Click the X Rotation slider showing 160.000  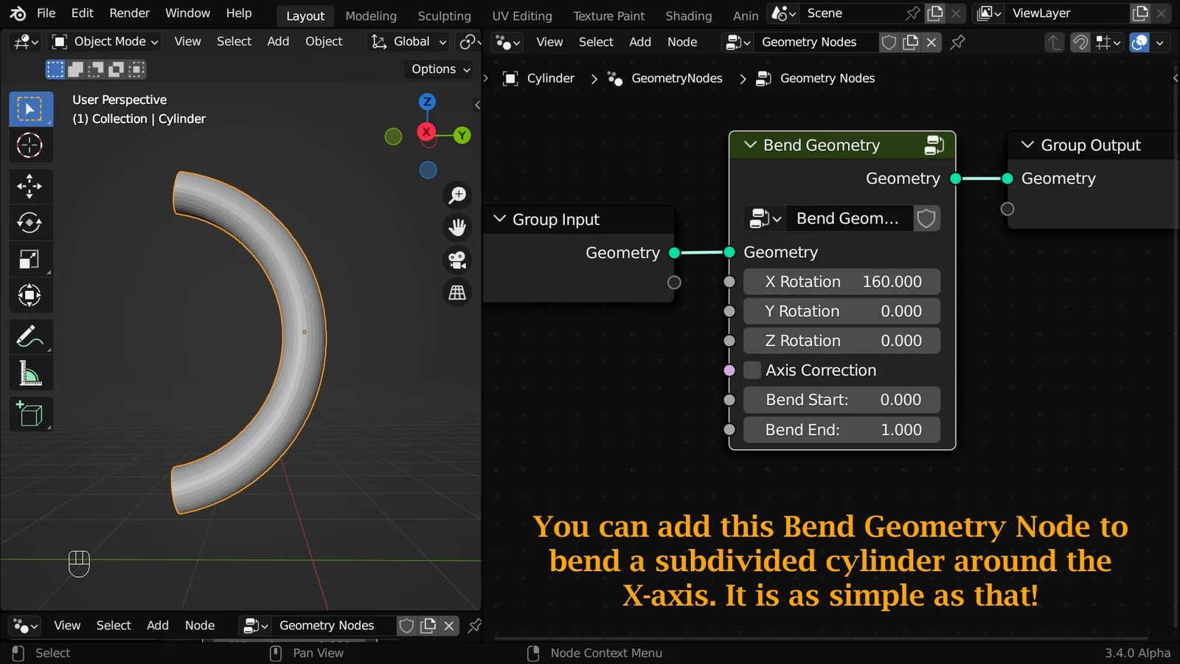(841, 281)
